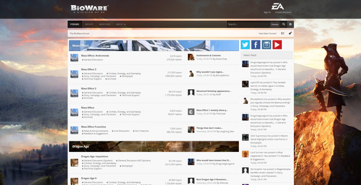Open the News Feed tab
Screen dimensions: 361x185
tap(104, 24)
